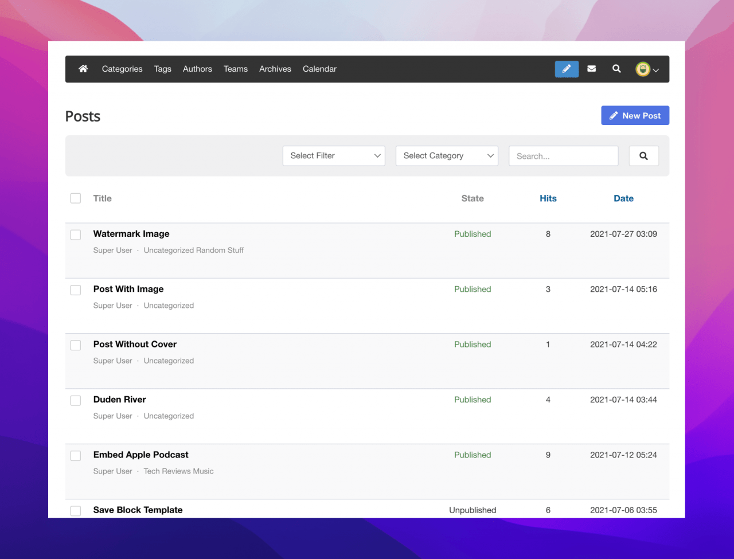This screenshot has width=734, height=559.
Task: Go to Categories in the navbar
Action: (122, 69)
